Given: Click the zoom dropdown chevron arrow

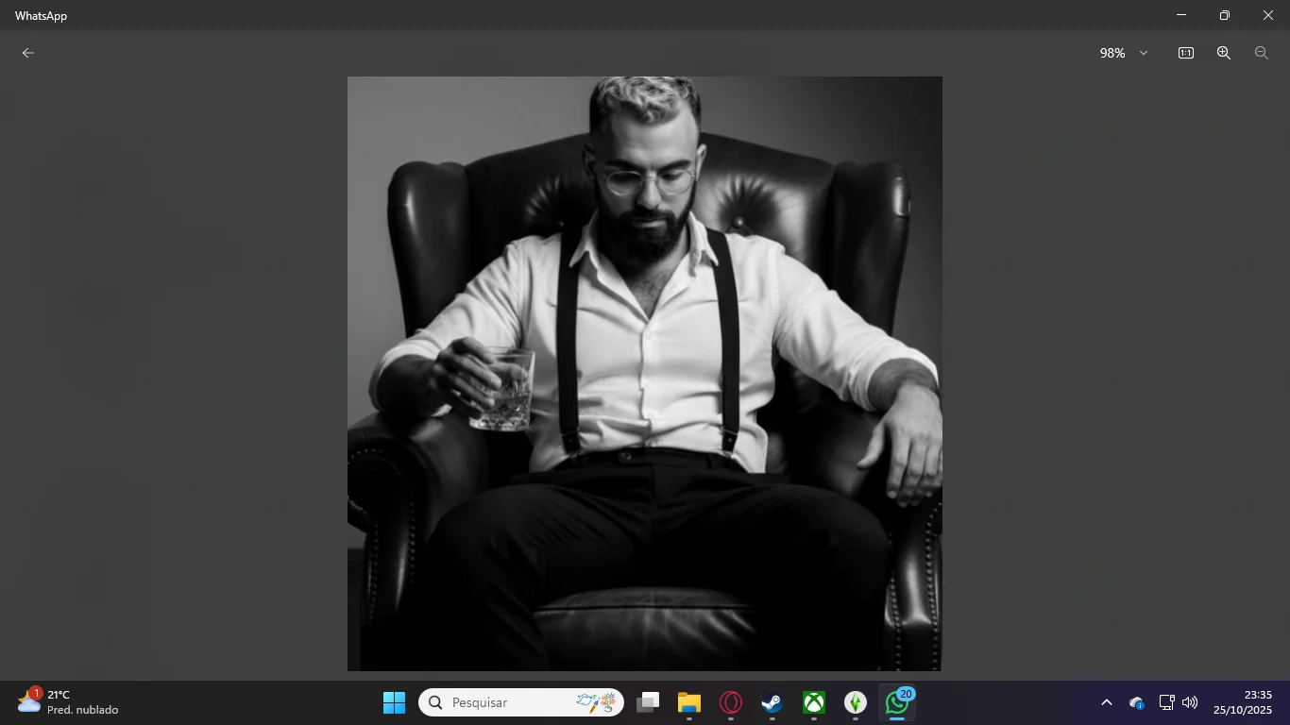Looking at the screenshot, I should (1144, 53).
